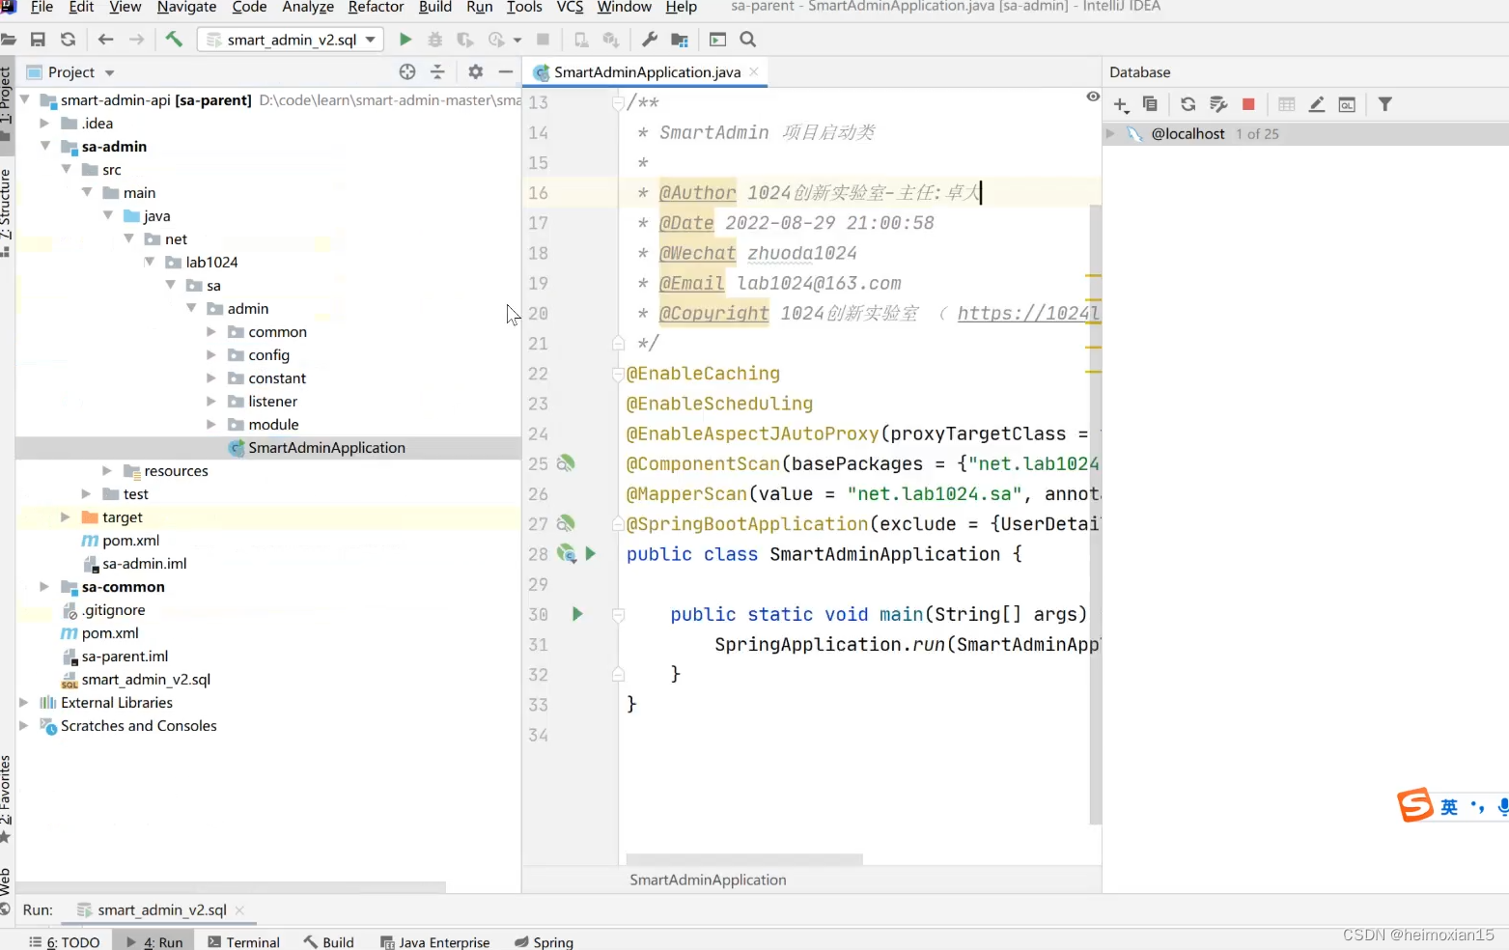
Task: Open the Search Everywhere magnifier
Action: click(748, 40)
